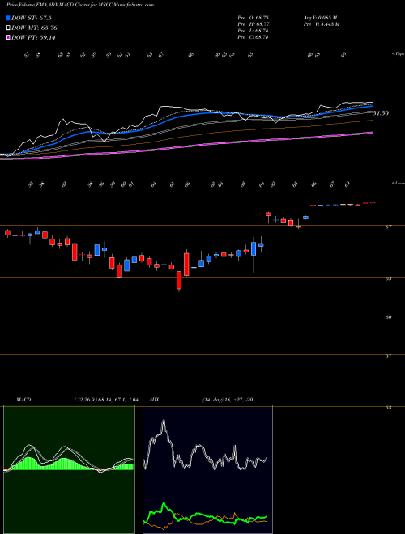405x534 pixels.
Task: Click the 'Pre C: 68.74' value
Action: pos(253,37)
